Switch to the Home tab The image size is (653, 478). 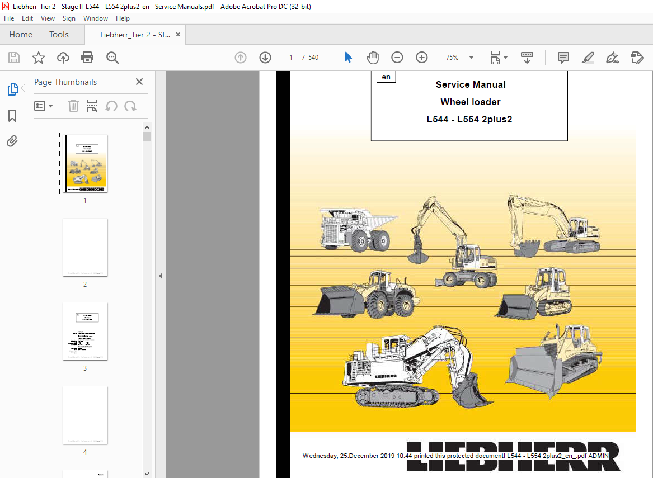pos(21,35)
